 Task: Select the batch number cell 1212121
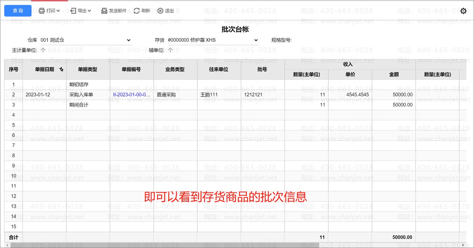tap(262, 95)
